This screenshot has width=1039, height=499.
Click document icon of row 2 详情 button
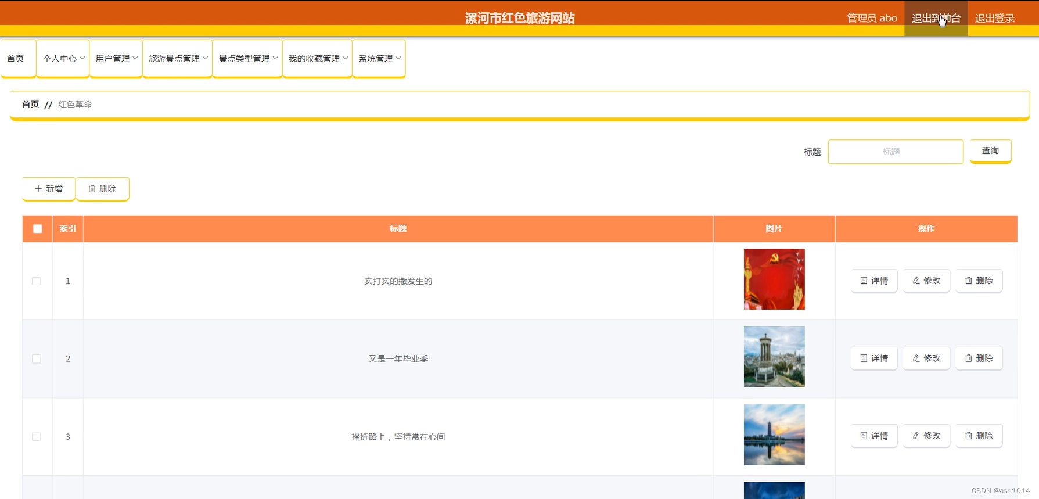[864, 358]
